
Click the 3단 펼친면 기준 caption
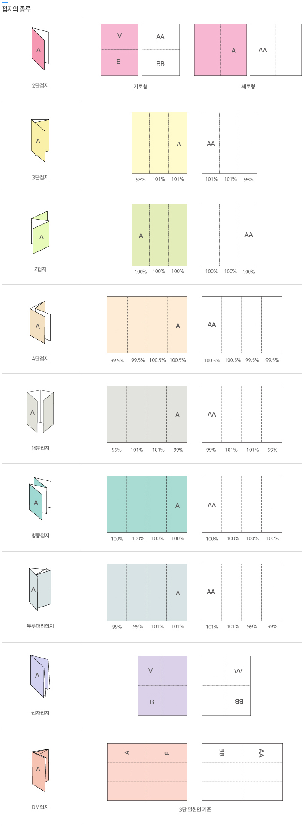(x=195, y=809)
